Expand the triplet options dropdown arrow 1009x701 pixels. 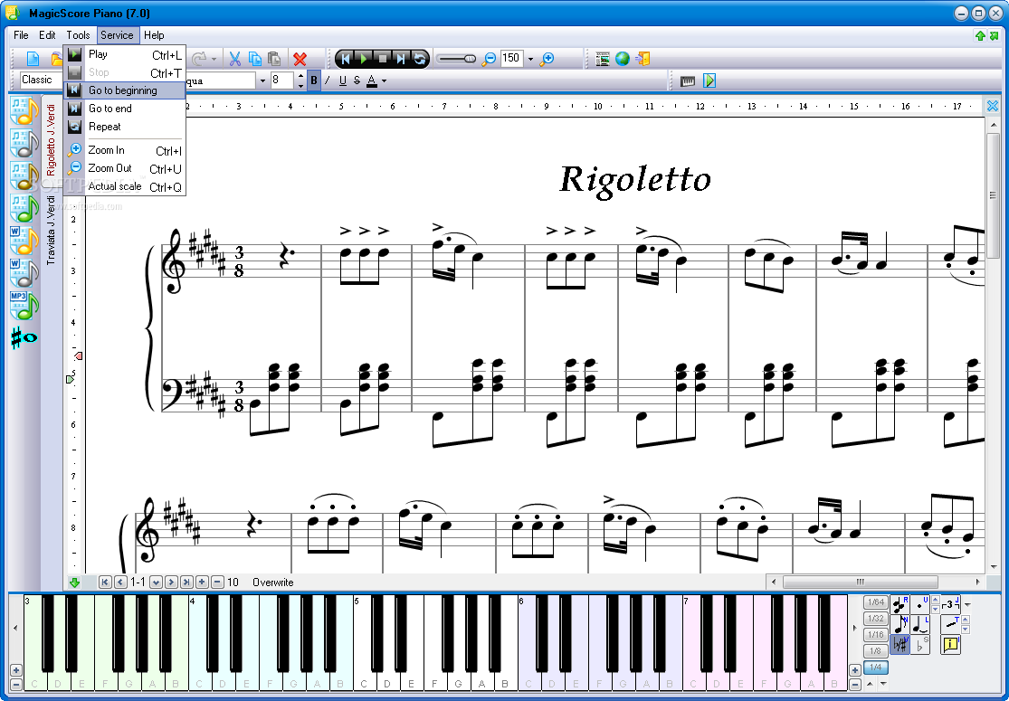[x=967, y=605]
